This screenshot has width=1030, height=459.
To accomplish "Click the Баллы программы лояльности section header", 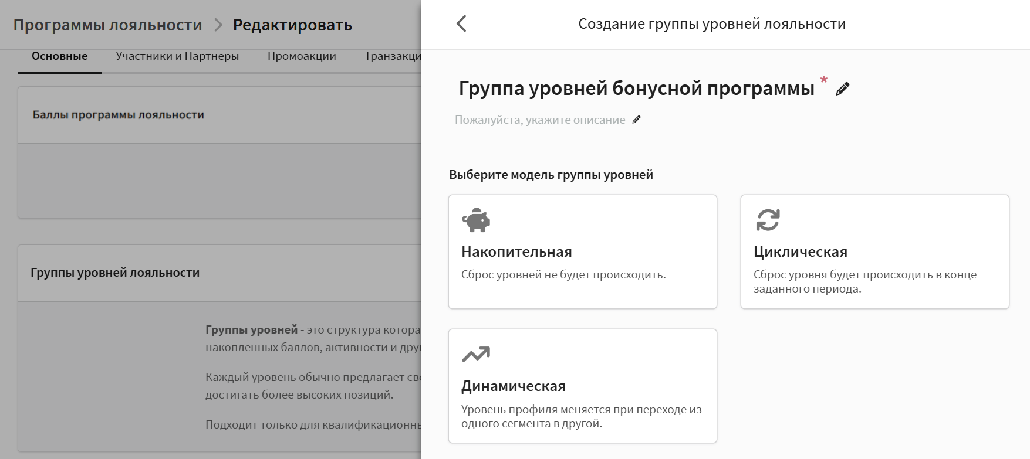I will [x=118, y=115].
